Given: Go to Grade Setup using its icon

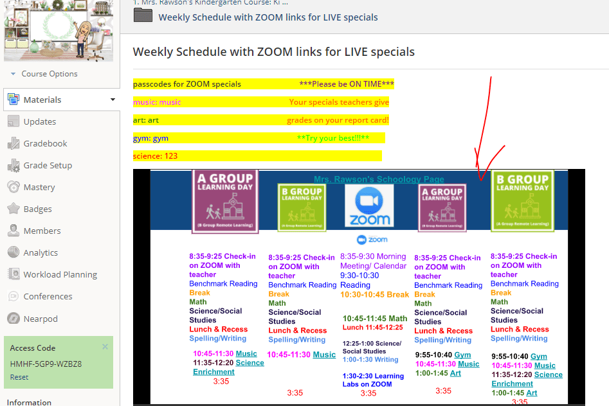Looking at the screenshot, I should [x=14, y=165].
